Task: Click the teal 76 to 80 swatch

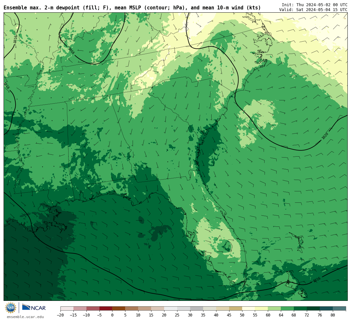Action: [326, 309]
